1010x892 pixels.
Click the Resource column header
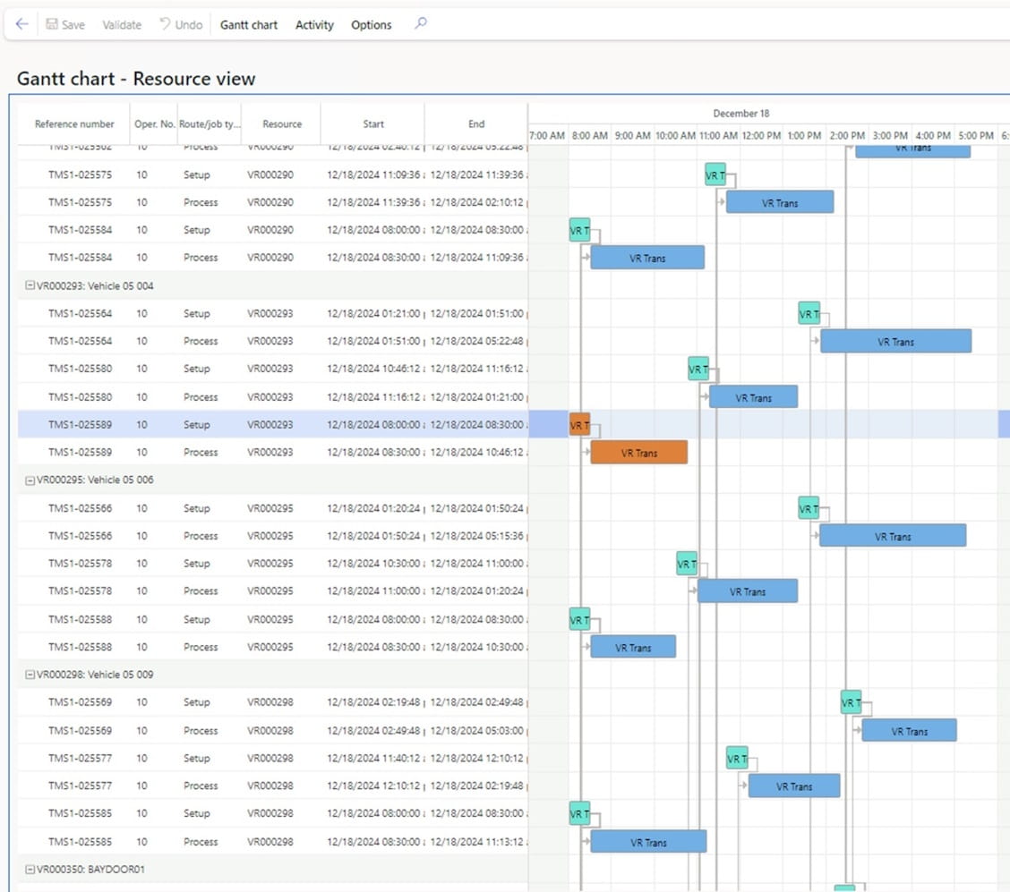point(282,124)
